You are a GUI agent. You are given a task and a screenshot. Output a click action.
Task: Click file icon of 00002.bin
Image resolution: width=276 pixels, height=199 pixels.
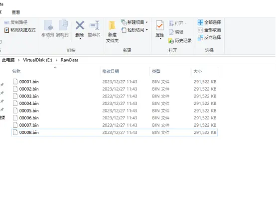(x=15, y=89)
